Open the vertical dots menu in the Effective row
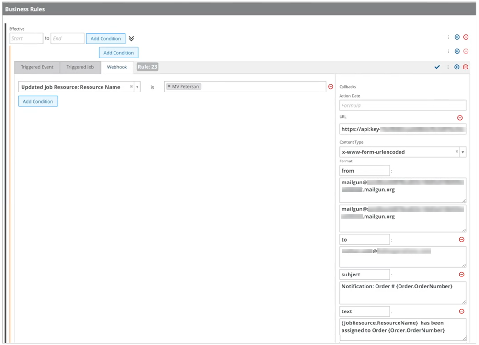 [448, 37]
